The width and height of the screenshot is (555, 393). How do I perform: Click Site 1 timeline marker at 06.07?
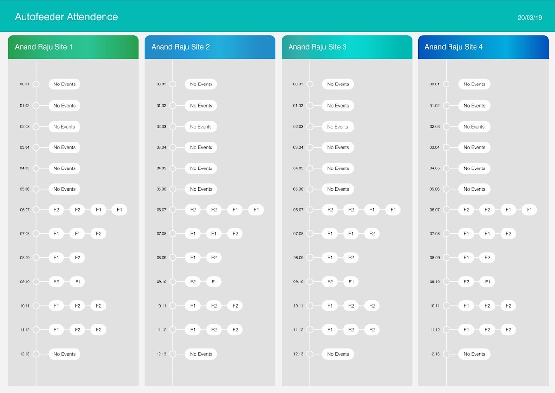click(36, 210)
